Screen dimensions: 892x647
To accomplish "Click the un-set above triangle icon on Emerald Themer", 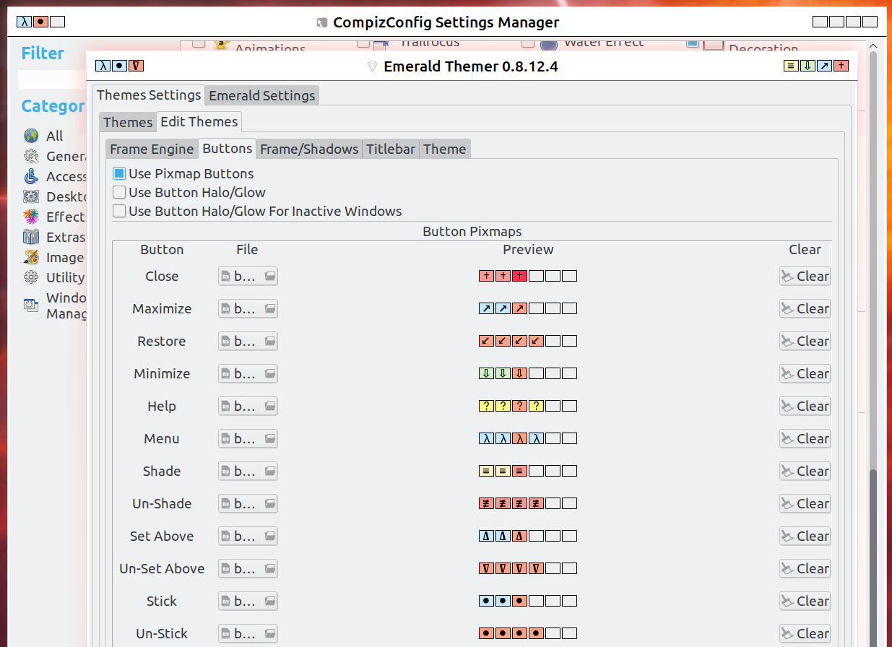I will (137, 66).
